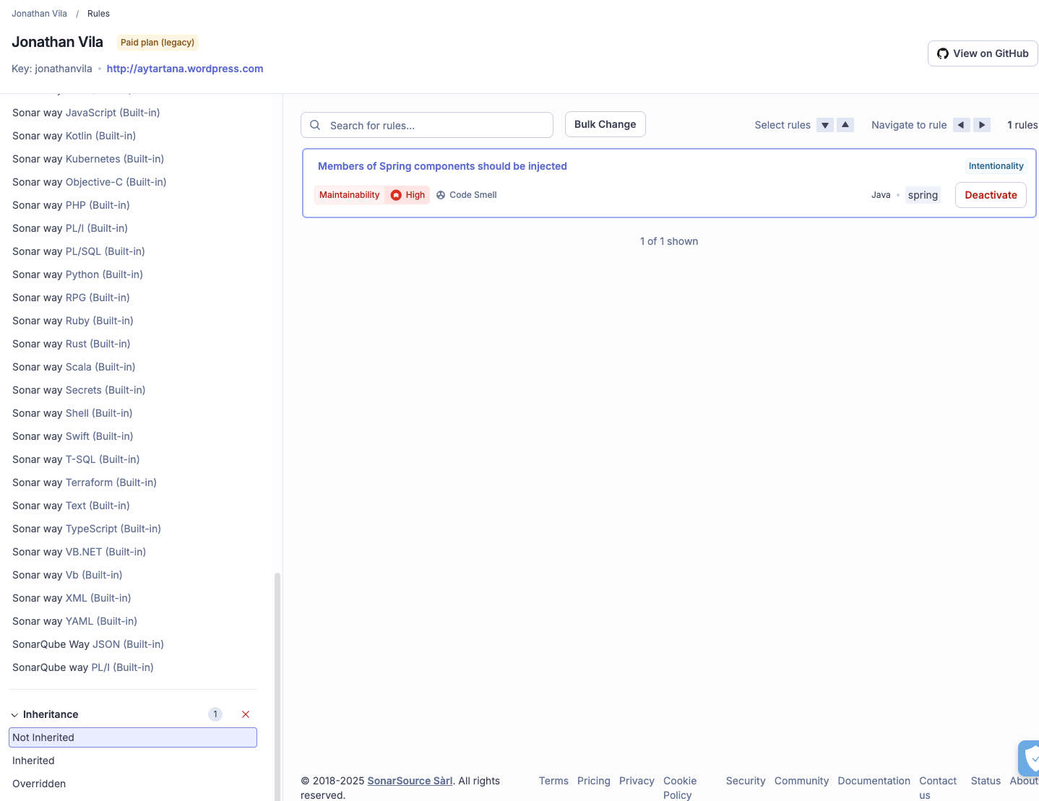Select previous rule with up arrow
This screenshot has width=1039, height=801.
[x=845, y=125]
